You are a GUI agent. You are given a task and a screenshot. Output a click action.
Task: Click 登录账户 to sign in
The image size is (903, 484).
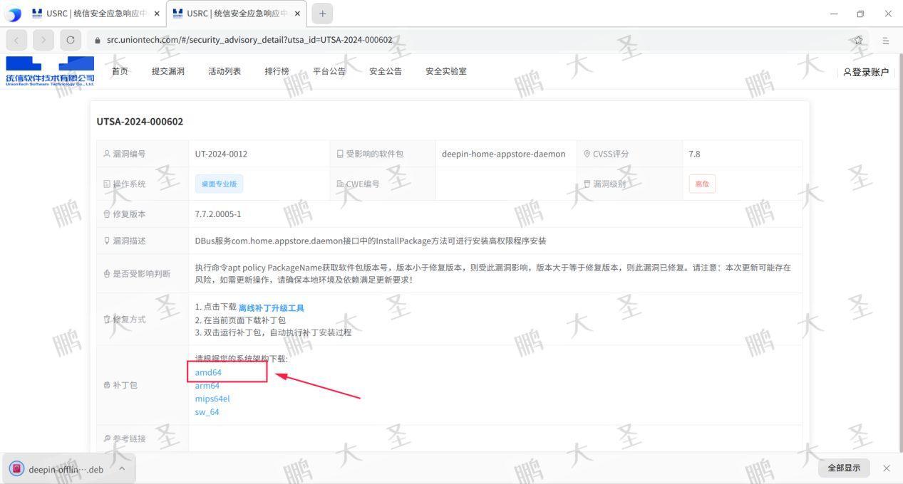866,72
